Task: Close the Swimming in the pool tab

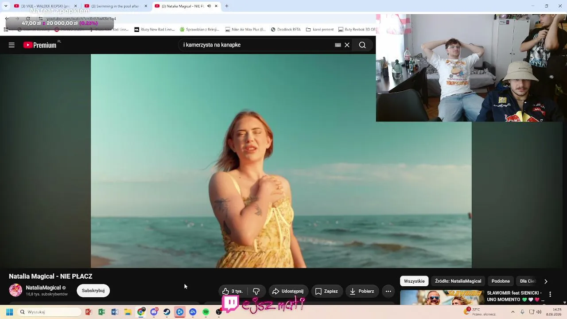Action: (x=146, y=6)
